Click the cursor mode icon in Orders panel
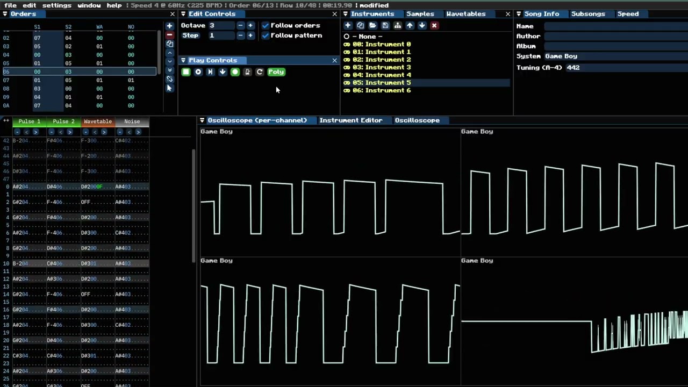This screenshot has height=387, width=688. [x=169, y=88]
